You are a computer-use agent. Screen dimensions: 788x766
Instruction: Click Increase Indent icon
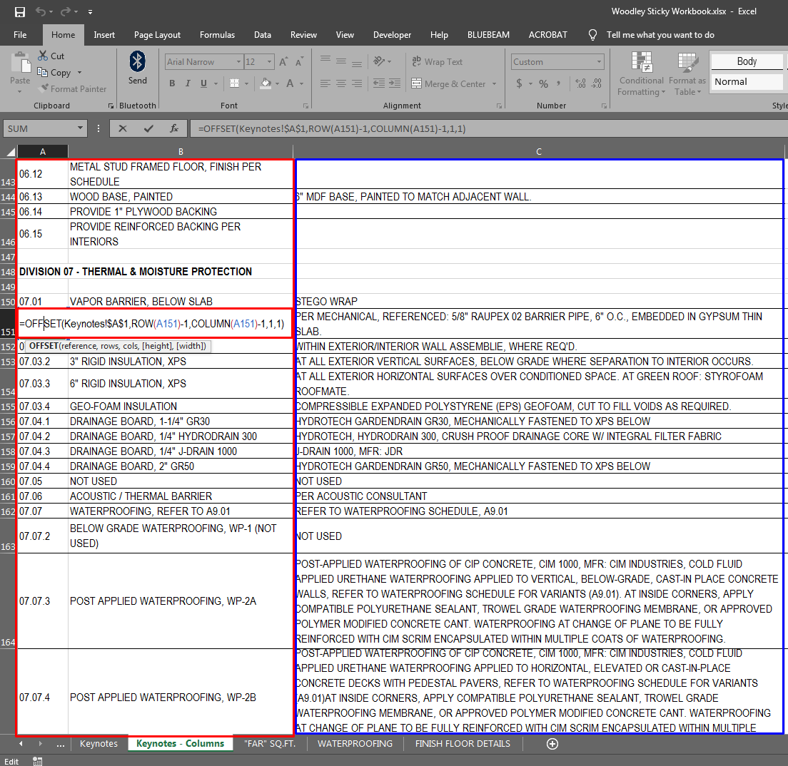click(x=395, y=83)
